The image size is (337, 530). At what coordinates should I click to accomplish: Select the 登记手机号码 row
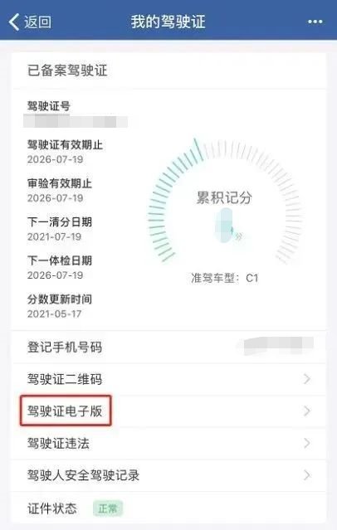click(x=168, y=348)
